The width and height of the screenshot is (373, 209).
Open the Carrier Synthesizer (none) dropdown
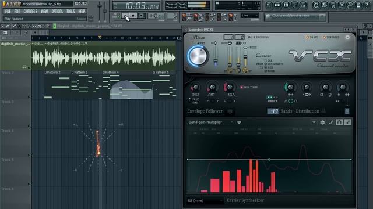pos(206,201)
